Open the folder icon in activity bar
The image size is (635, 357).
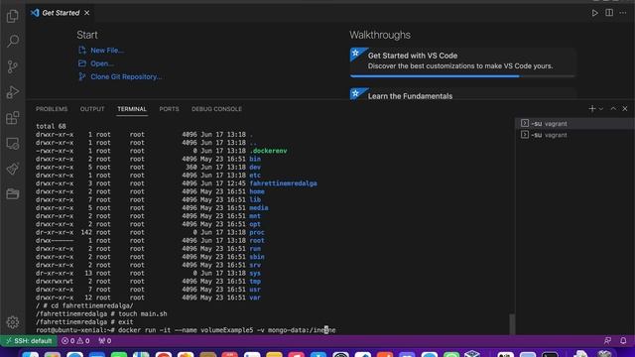pyautogui.click(x=13, y=194)
